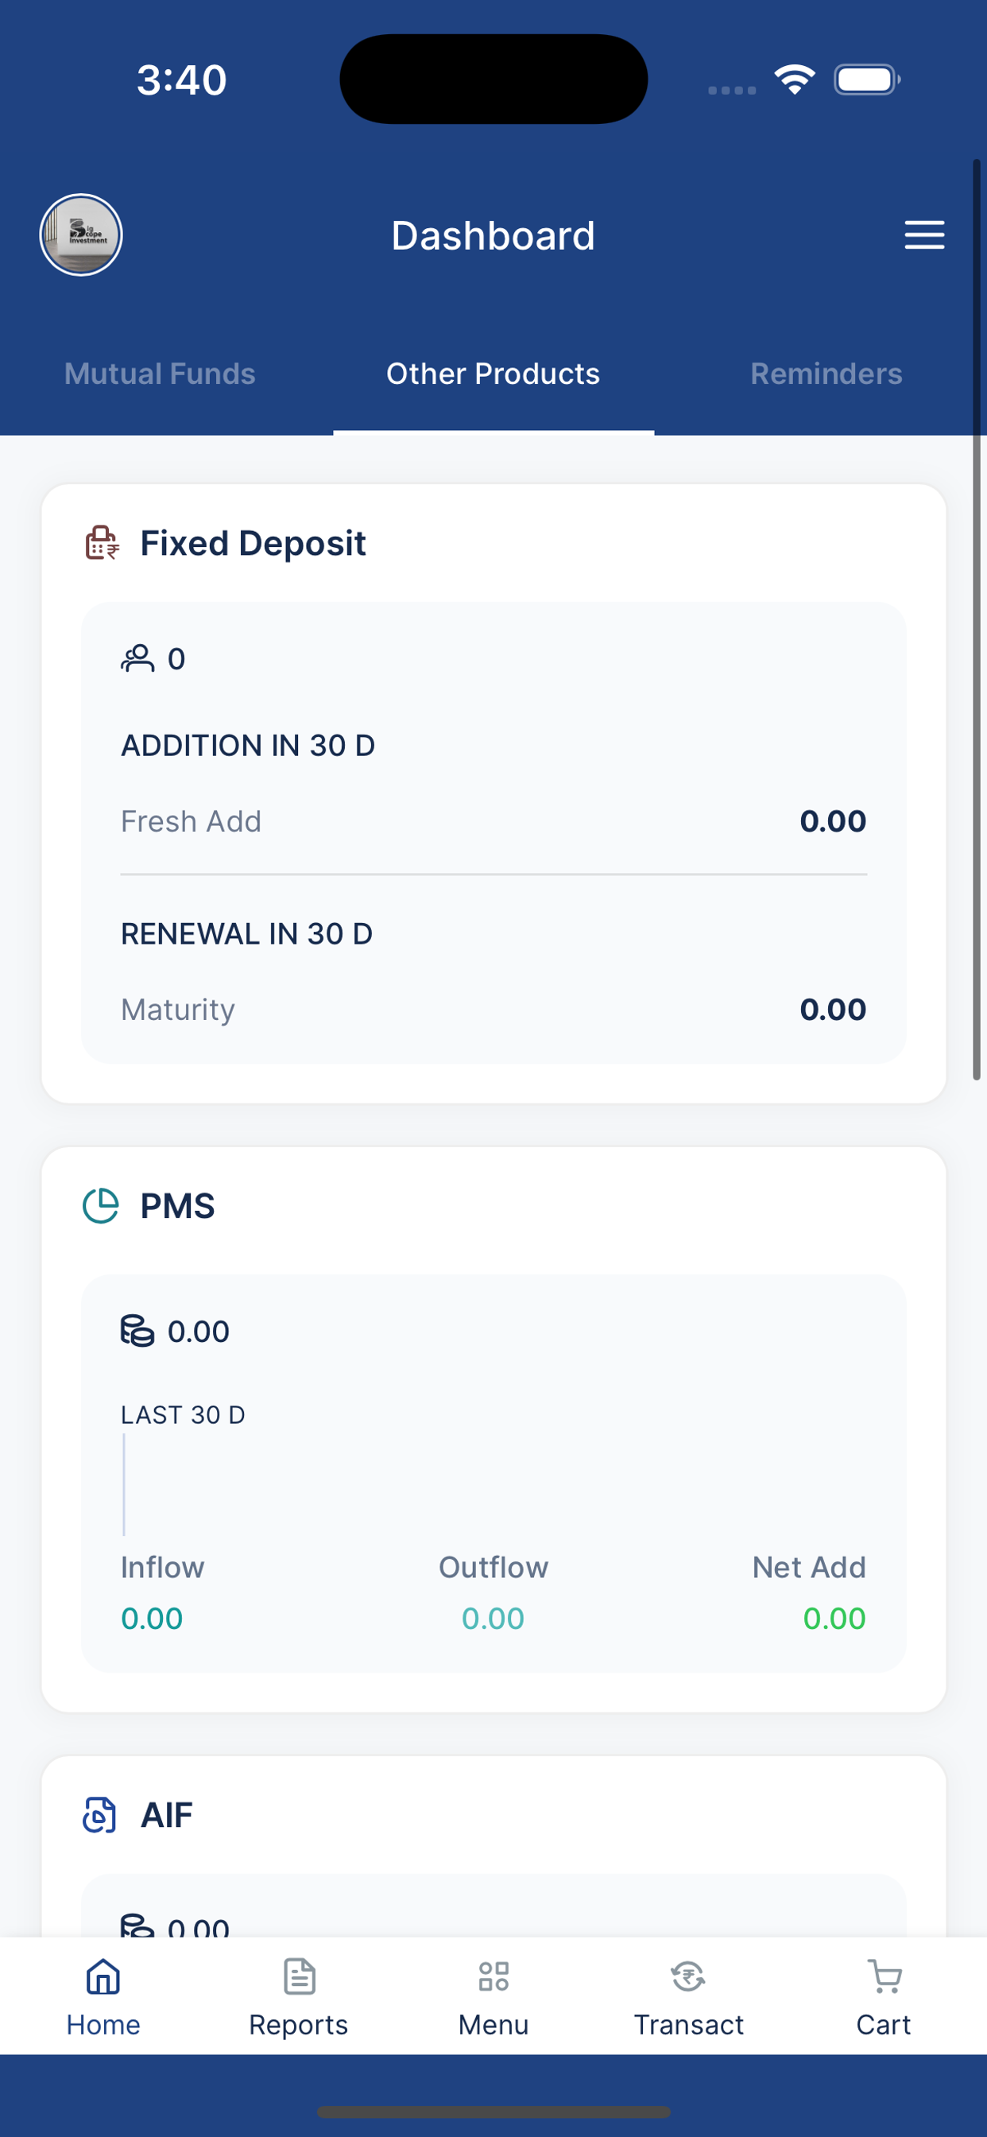Click the investors count icon
Image resolution: width=987 pixels, height=2137 pixels.
click(137, 659)
